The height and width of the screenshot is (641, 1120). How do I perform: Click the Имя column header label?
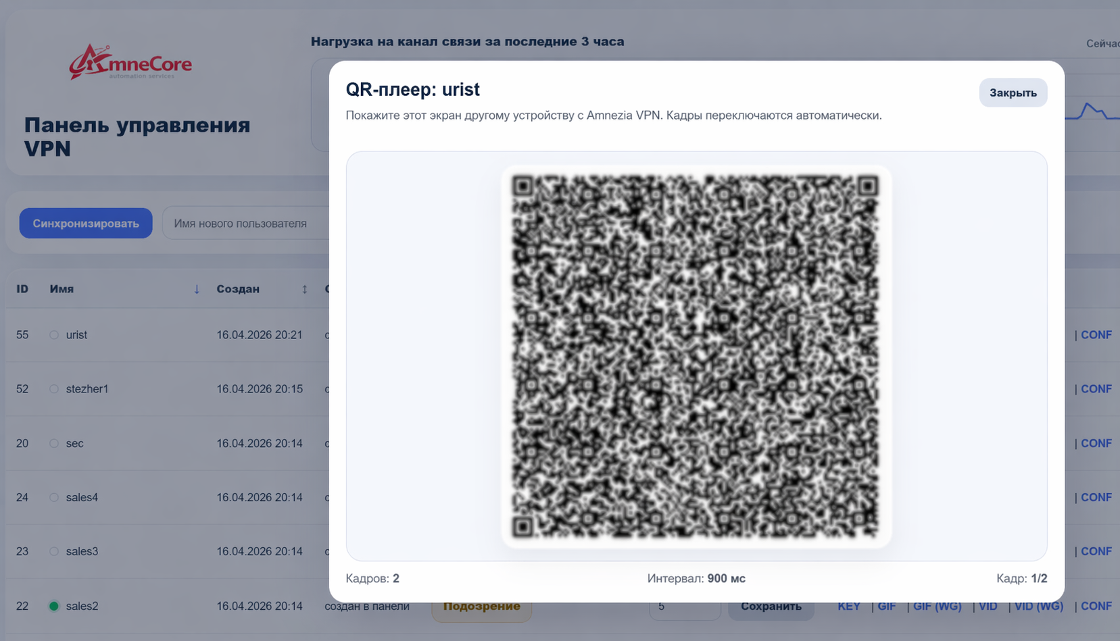click(62, 289)
